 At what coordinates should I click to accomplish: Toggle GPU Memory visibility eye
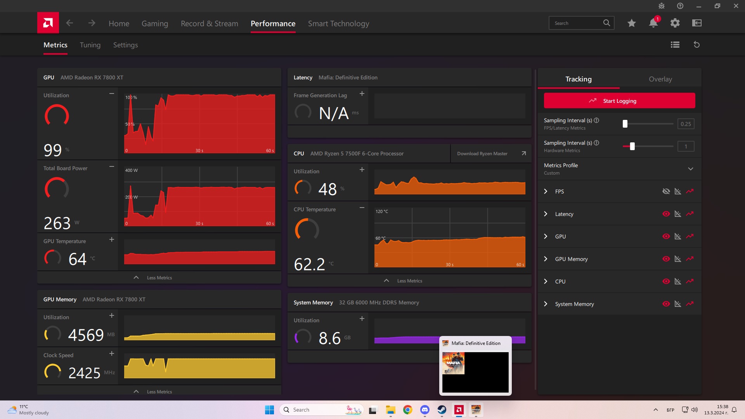coord(666,259)
